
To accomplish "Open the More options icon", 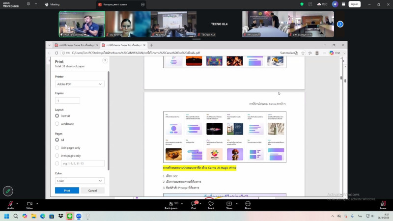I will point(248,204).
